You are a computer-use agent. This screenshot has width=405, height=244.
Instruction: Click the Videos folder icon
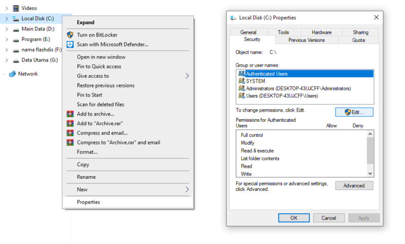tap(16, 8)
